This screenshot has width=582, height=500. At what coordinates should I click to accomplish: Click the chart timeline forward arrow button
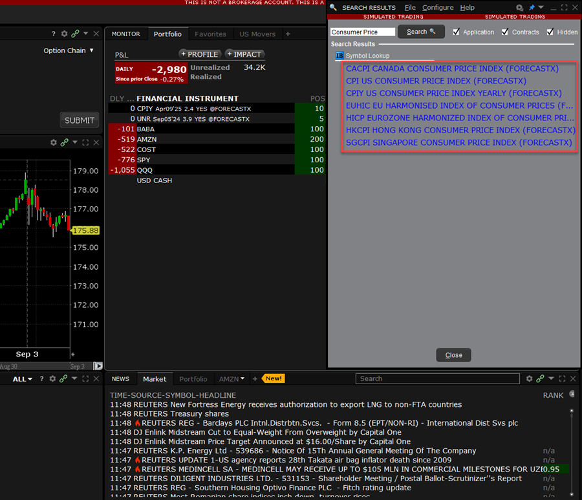[98, 366]
